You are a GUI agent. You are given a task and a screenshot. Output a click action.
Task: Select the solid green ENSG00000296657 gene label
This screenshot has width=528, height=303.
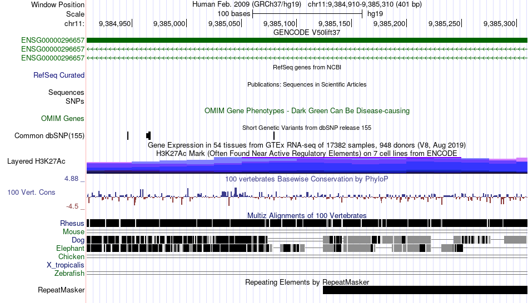(53, 41)
